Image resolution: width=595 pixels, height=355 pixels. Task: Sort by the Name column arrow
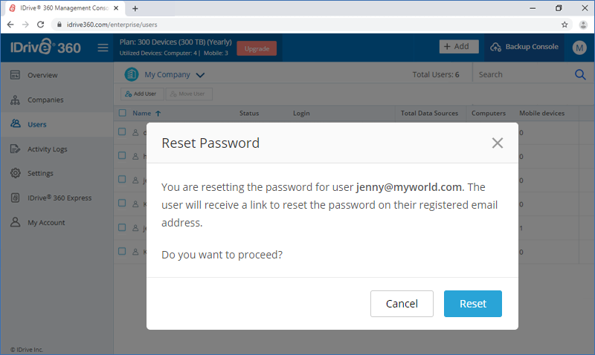[158, 114]
